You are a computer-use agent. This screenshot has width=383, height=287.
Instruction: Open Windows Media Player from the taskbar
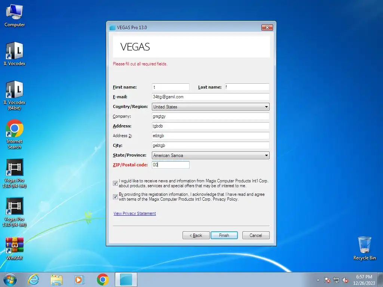pyautogui.click(x=79, y=280)
